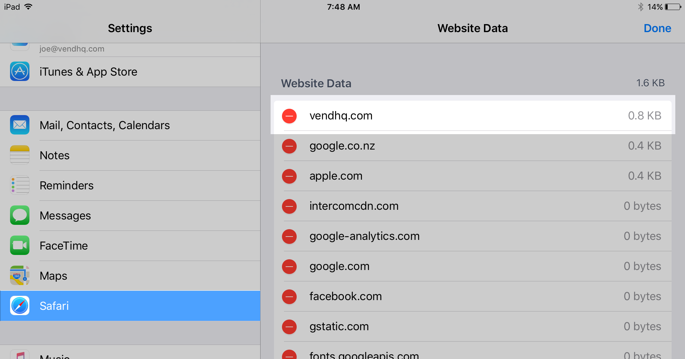685x359 pixels.
Task: Select the facebook.com entry
Action: 473,296
